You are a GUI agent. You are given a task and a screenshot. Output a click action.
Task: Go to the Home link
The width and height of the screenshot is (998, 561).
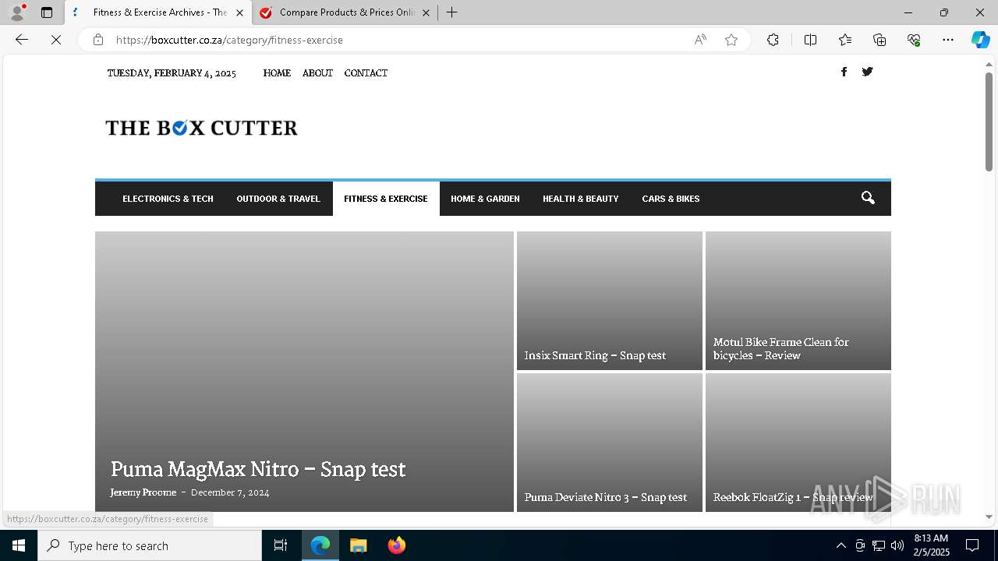pos(277,73)
